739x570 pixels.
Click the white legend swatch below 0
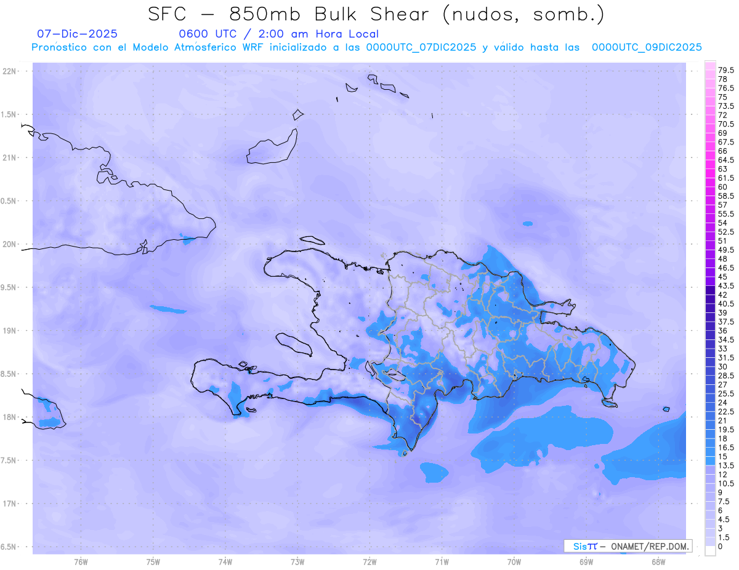tap(710, 550)
